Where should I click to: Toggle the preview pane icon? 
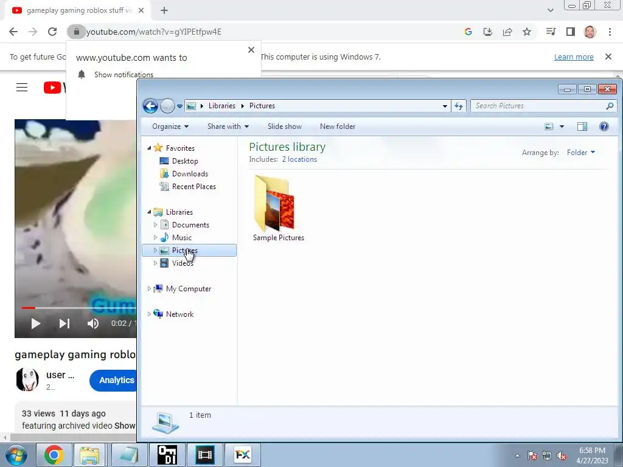582,126
